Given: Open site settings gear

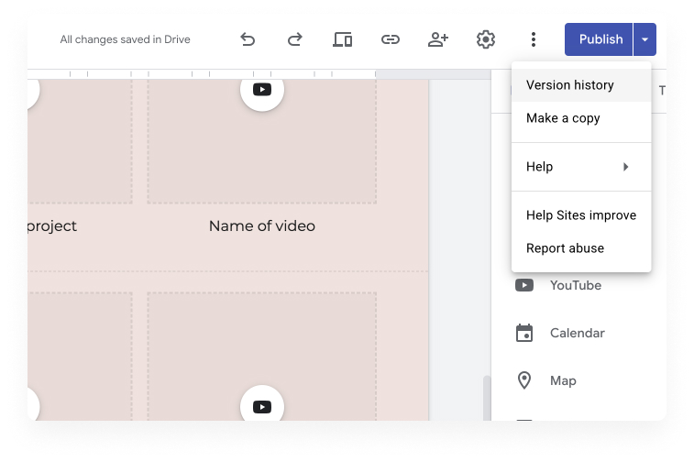Looking at the screenshot, I should click(x=486, y=39).
